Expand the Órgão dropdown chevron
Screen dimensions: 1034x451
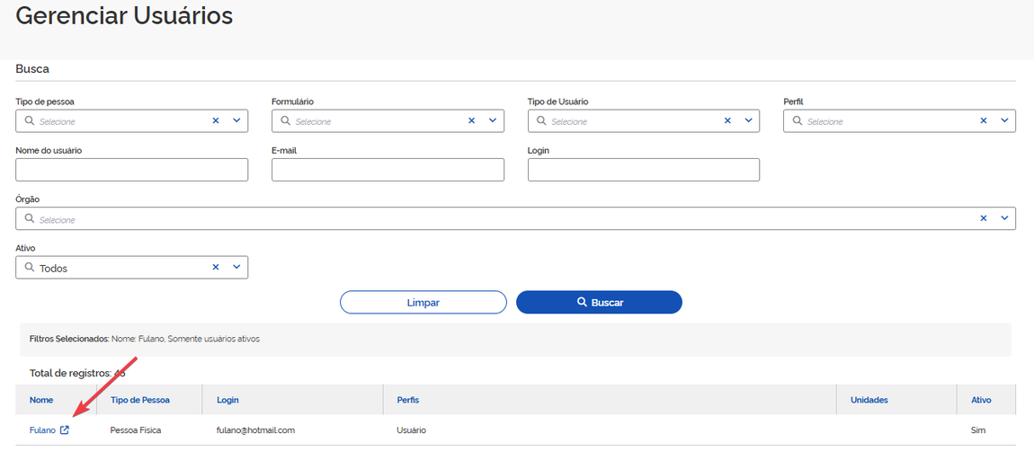pos(1004,218)
